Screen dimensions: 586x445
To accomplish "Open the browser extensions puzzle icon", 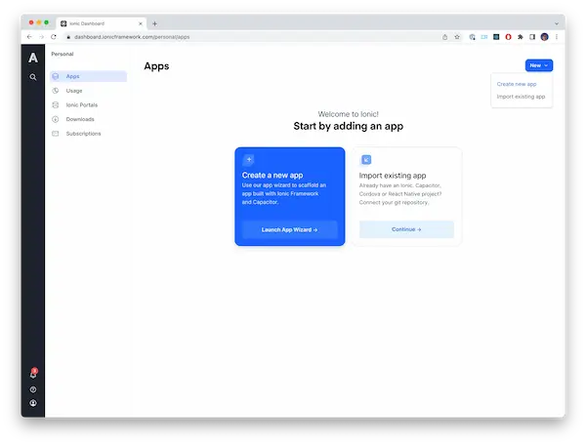I will tap(519, 36).
